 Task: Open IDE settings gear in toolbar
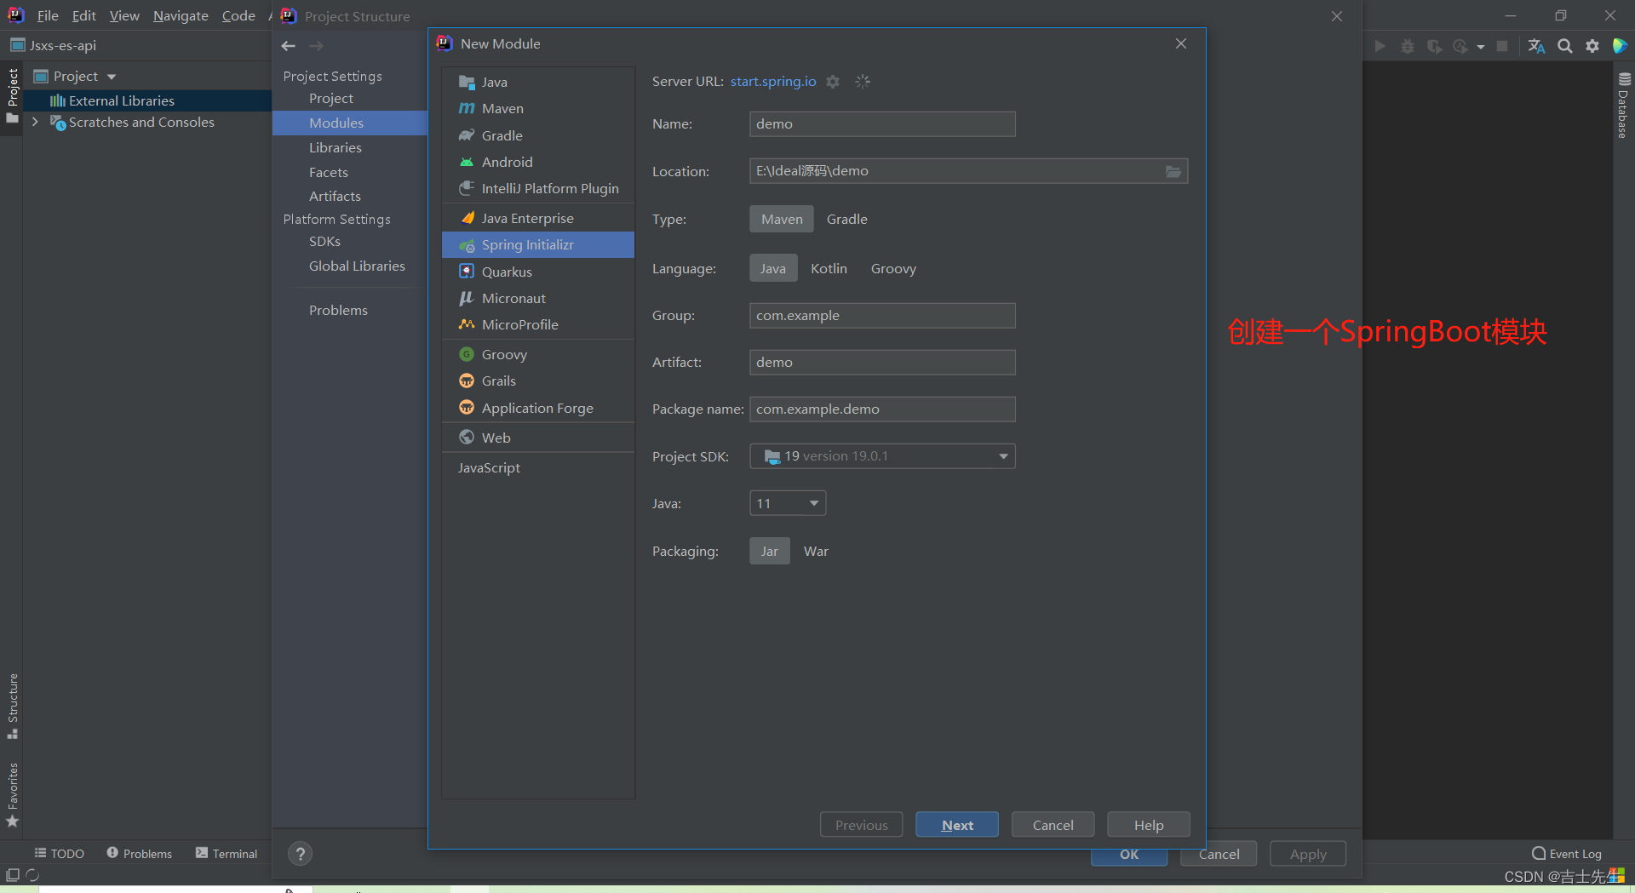point(1592,46)
